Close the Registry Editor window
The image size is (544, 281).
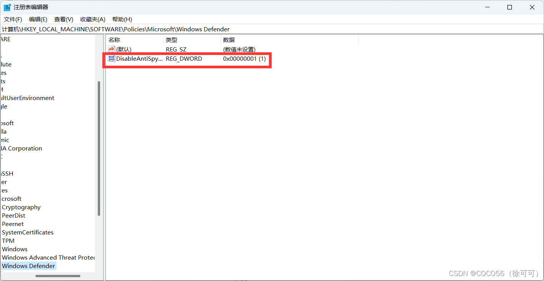pyautogui.click(x=532, y=7)
